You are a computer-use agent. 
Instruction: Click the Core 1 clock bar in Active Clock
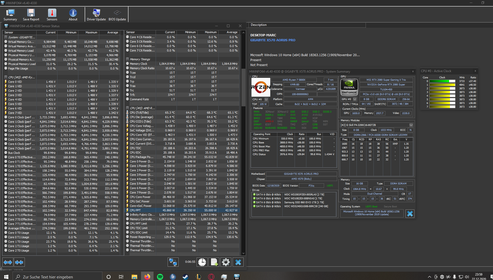[442, 85]
